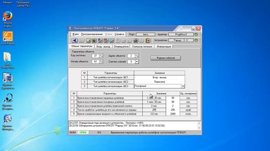Open Пропан Дежурн... headset desktop shortcut
This screenshot has width=270, height=151.
click(8, 102)
